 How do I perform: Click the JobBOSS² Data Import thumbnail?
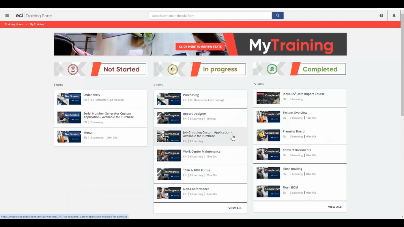point(268,98)
